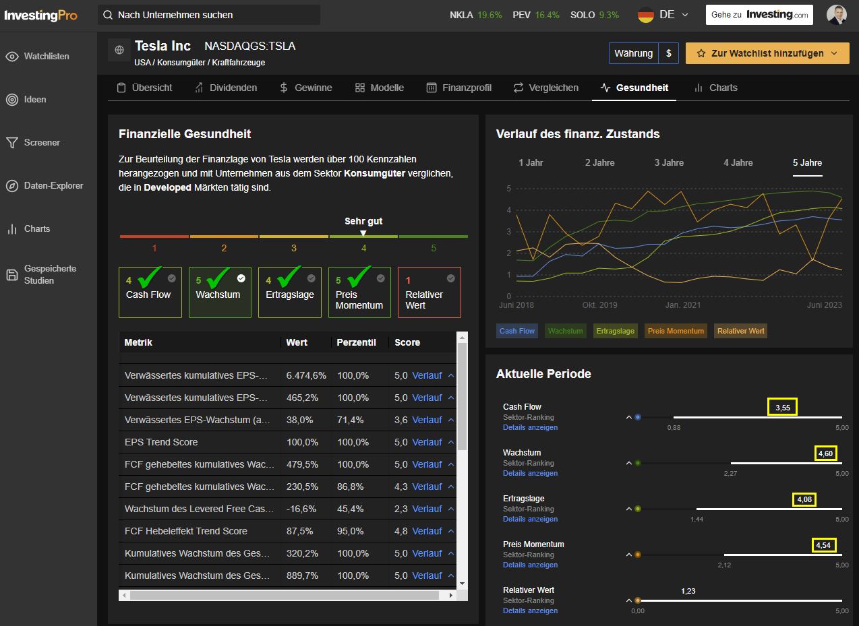This screenshot has width=859, height=626.
Task: Click the company search input field
Action: pyautogui.click(x=209, y=15)
